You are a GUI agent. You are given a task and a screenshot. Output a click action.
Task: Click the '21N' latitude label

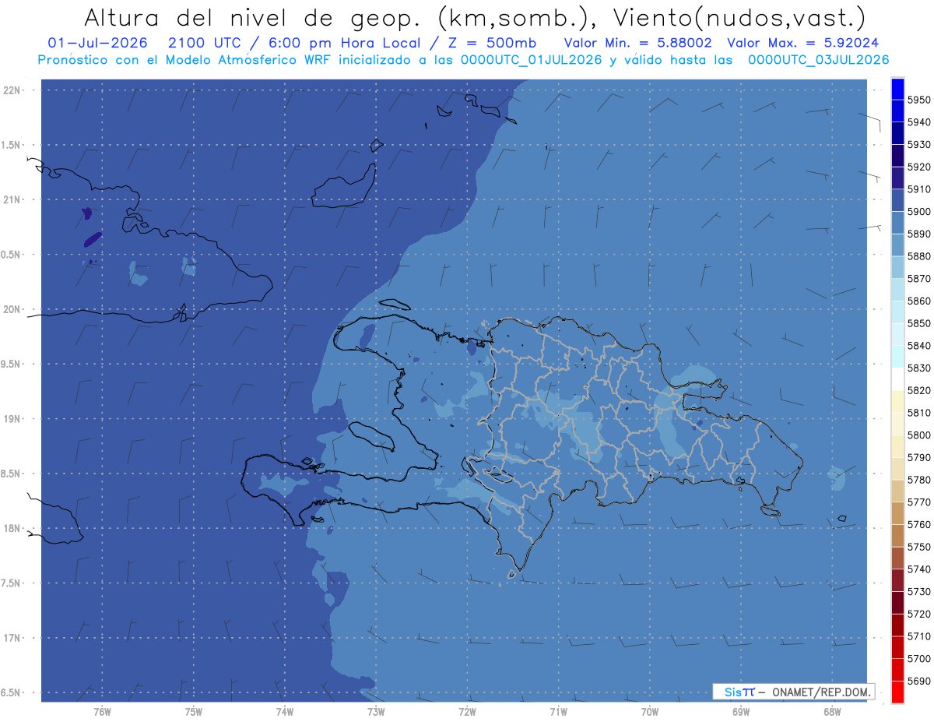[x=12, y=199]
